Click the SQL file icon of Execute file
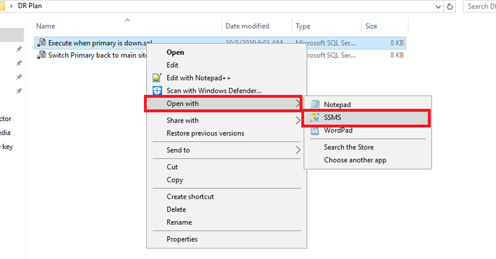This screenshot has width=496, height=259. [x=41, y=43]
